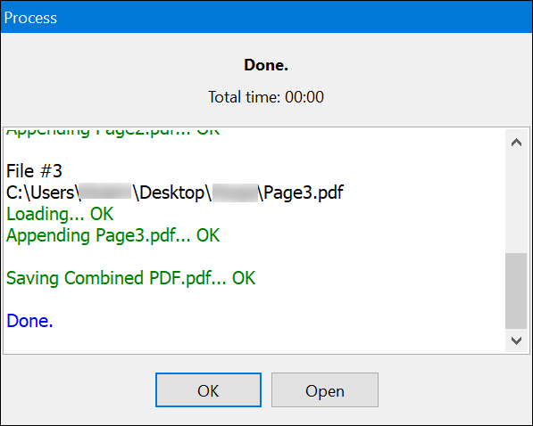Click the log's vertical scrollbar thumb
Screen dimensions: 533x426
coord(516,291)
